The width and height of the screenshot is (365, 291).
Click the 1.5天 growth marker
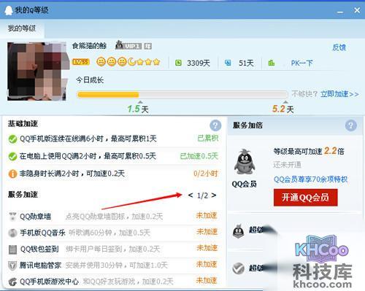138,109
